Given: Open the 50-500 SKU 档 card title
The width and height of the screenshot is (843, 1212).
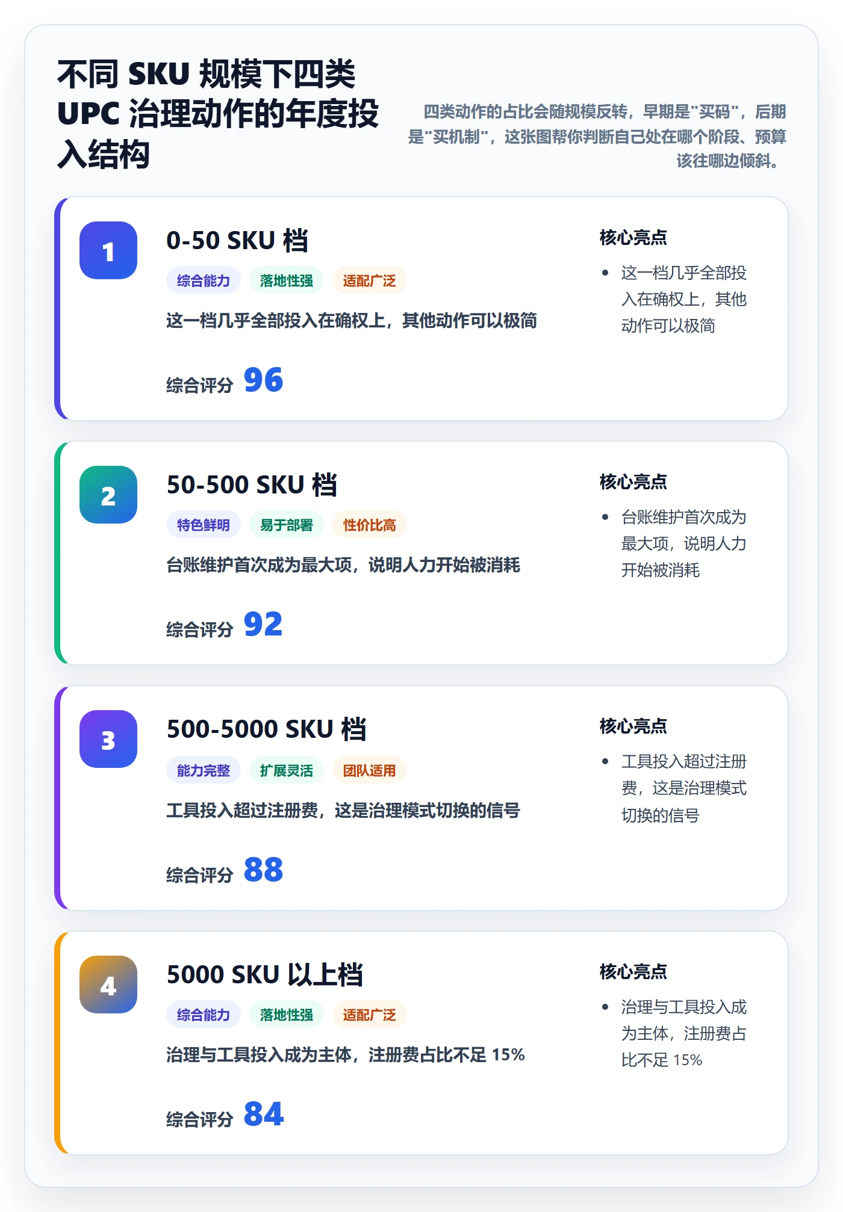Looking at the screenshot, I should 252,485.
